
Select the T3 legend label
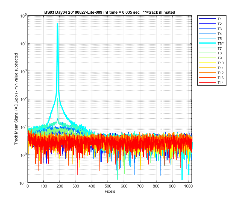pos(219,29)
